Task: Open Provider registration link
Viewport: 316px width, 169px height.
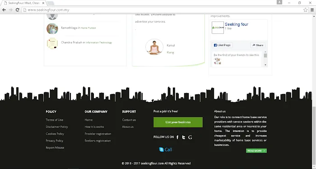Action: click(98, 134)
